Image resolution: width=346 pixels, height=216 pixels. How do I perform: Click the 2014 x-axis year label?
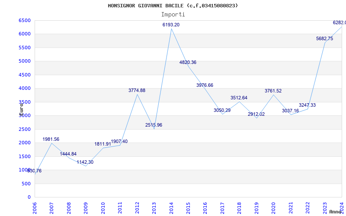pos(171,208)
